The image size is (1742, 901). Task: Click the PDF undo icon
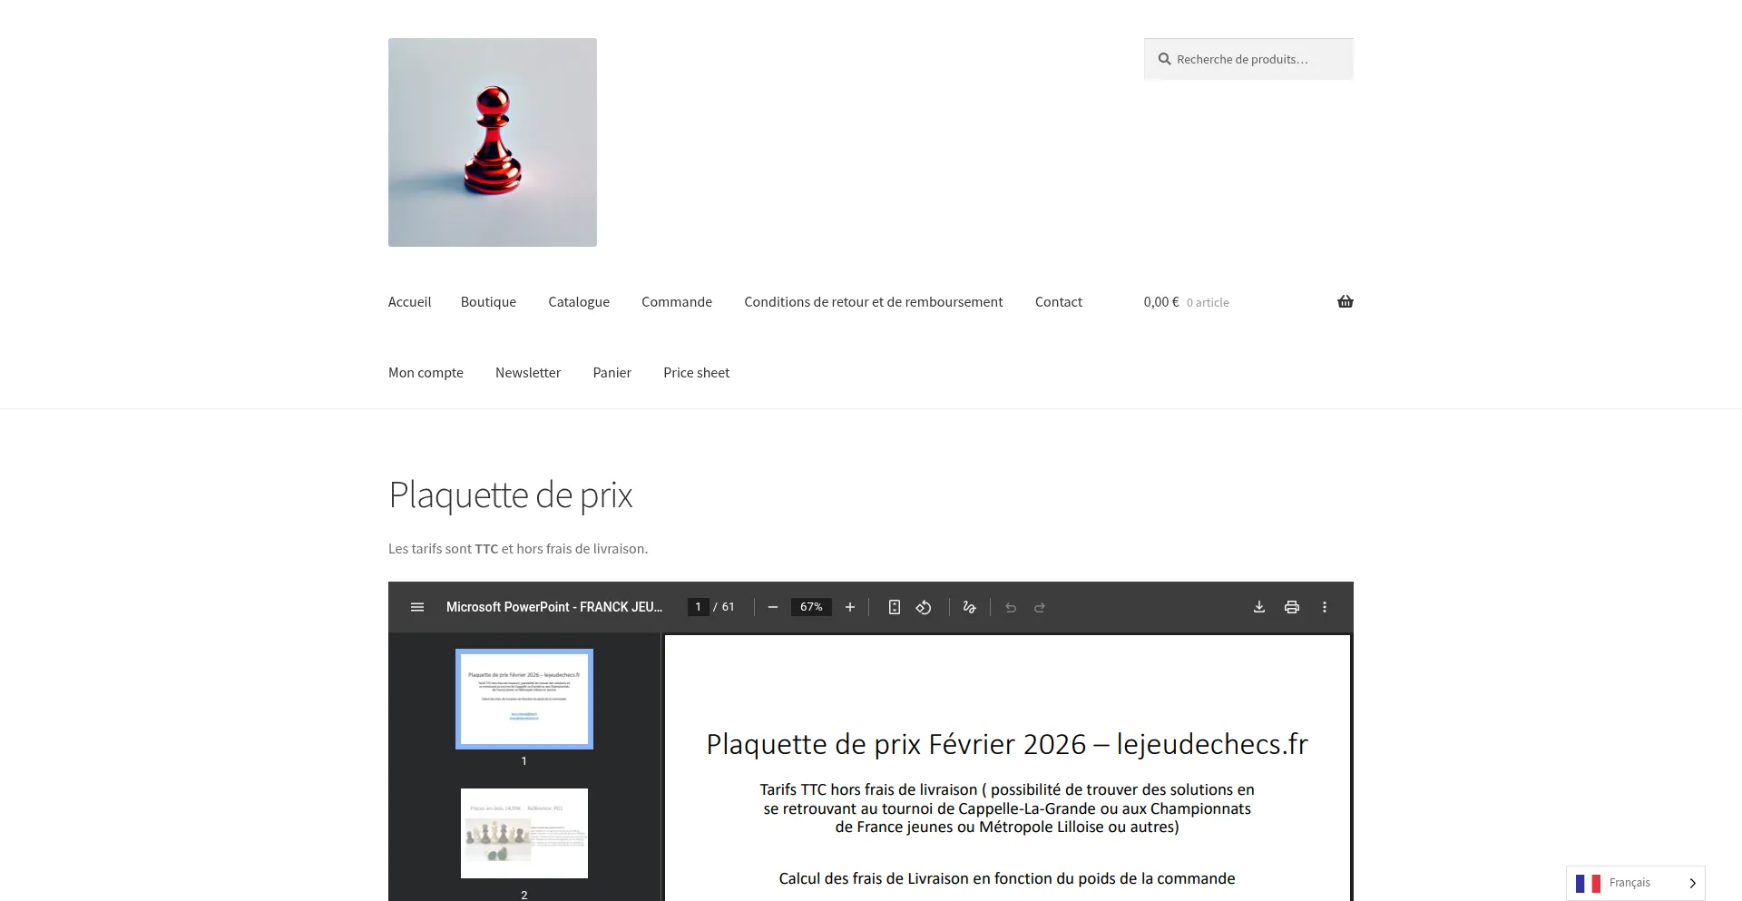[1011, 607]
